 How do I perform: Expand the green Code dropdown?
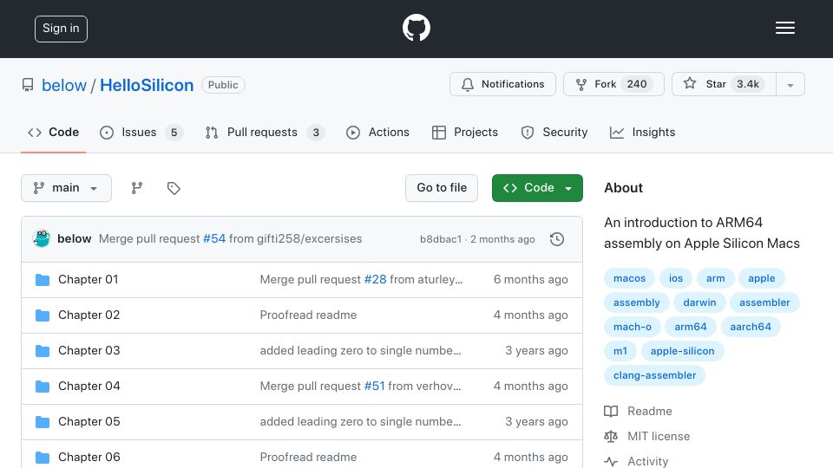[537, 188]
